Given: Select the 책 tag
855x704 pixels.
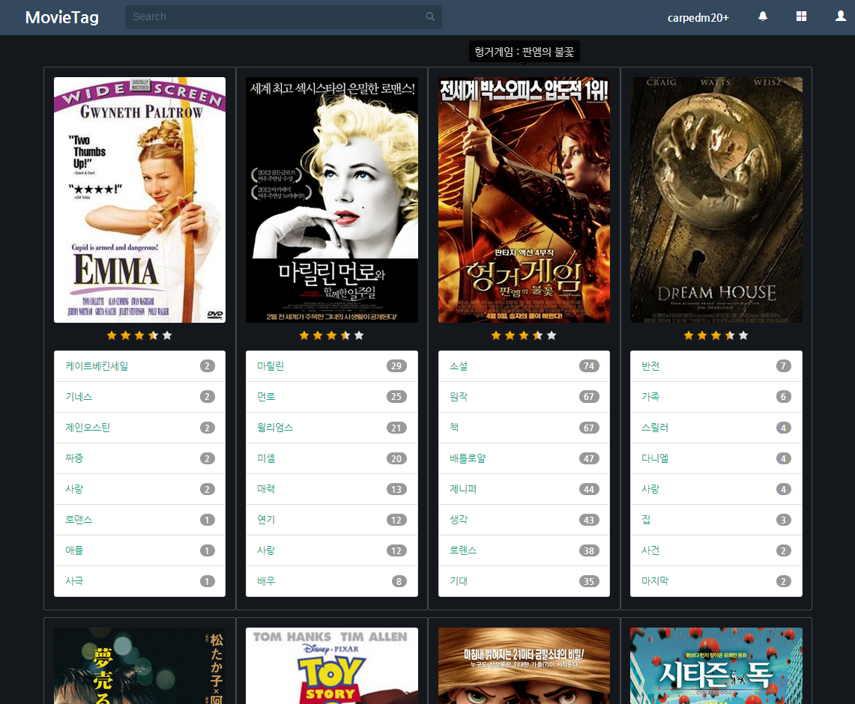Looking at the screenshot, I should [x=524, y=428].
